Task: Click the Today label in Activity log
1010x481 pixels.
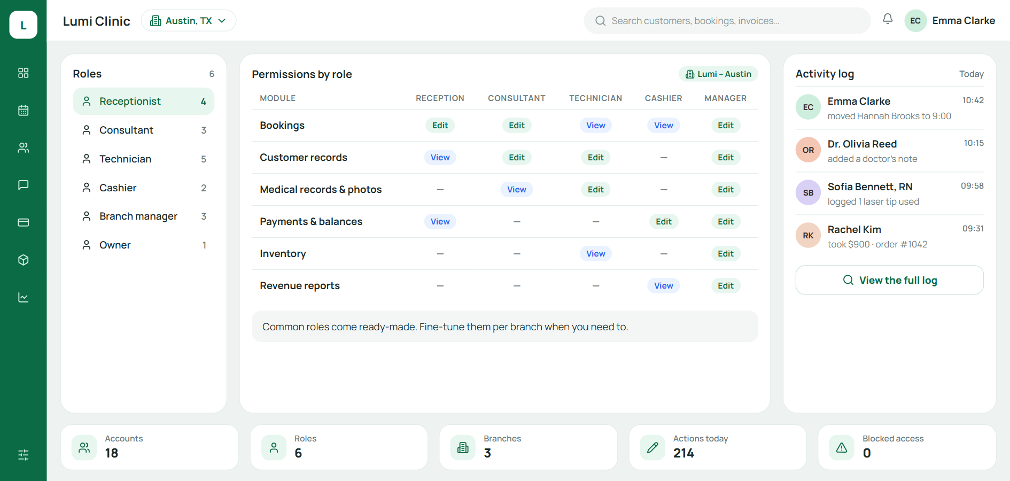Action: [971, 74]
